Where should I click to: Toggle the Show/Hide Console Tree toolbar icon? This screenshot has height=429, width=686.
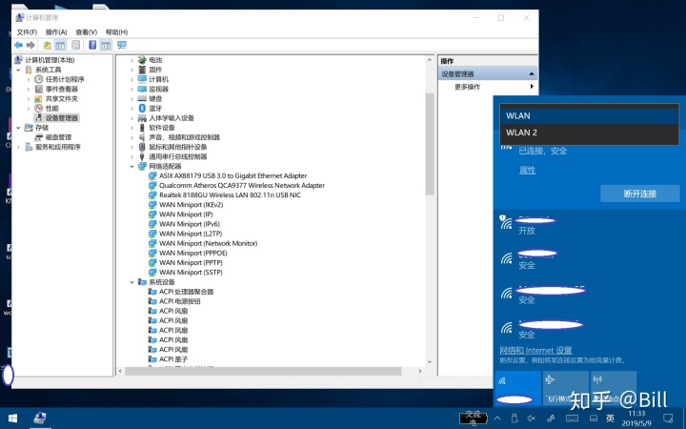click(x=61, y=45)
